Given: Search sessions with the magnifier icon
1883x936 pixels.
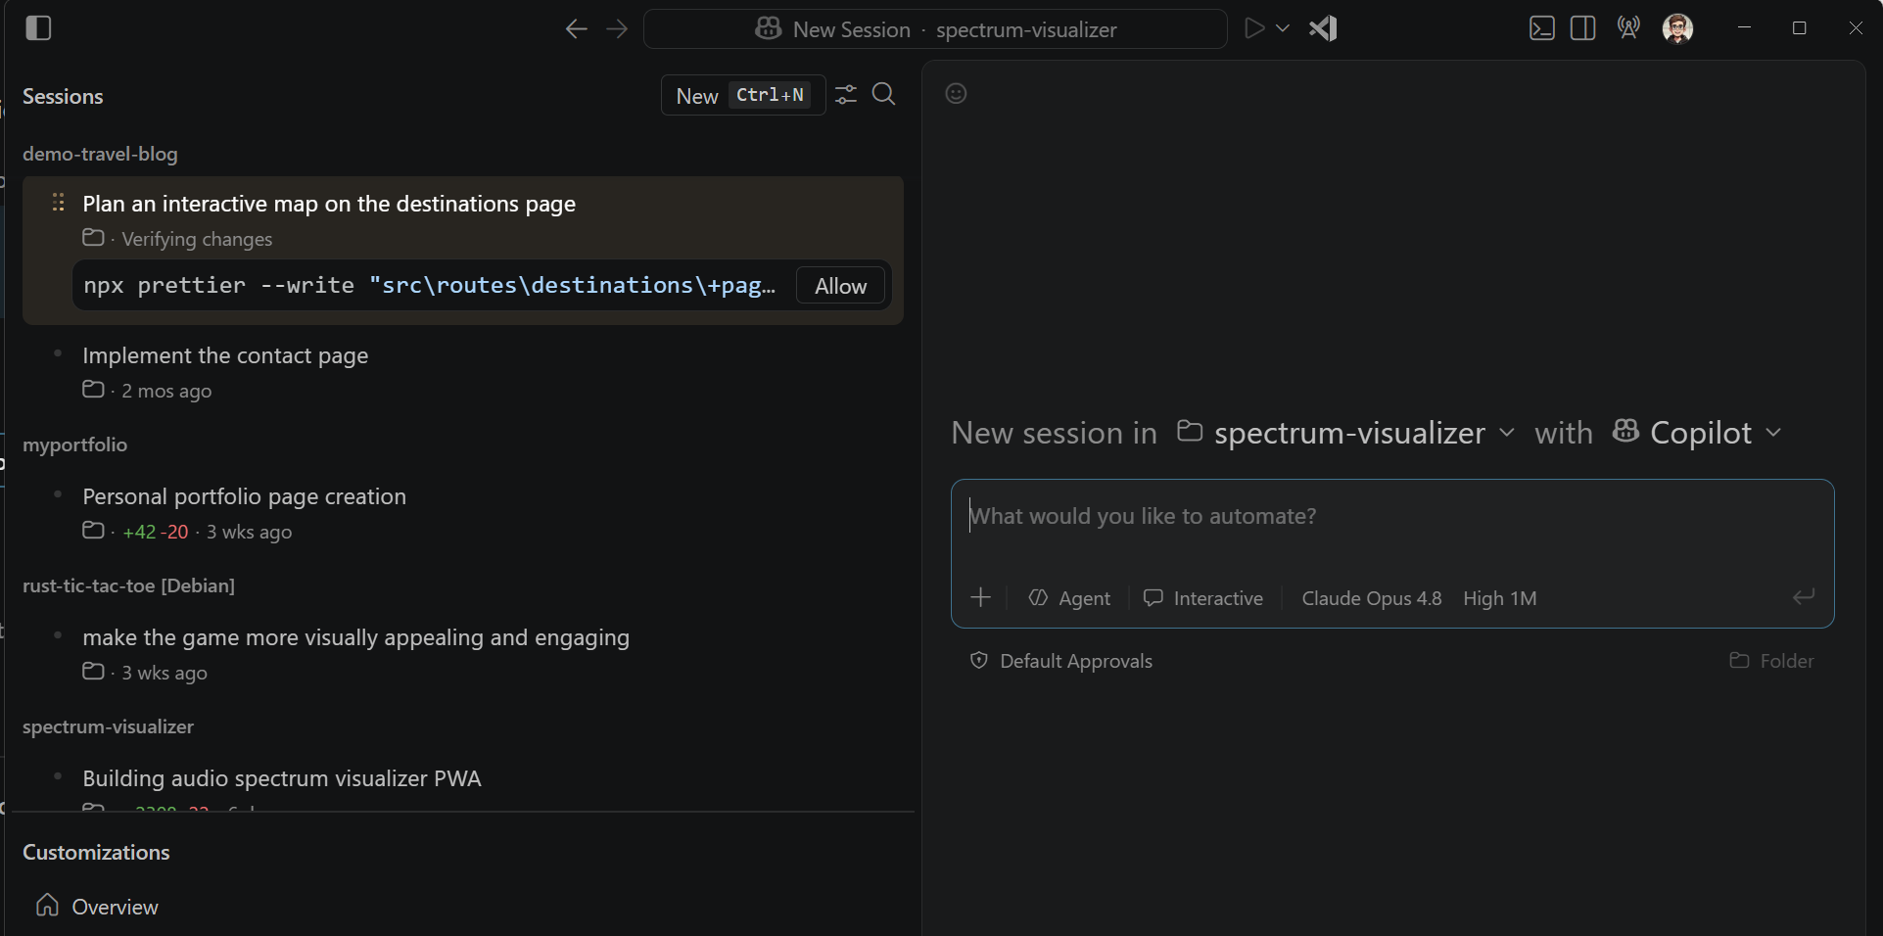Looking at the screenshot, I should pos(884,94).
